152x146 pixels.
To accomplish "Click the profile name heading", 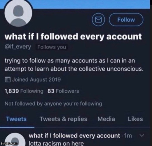I will (73, 36).
